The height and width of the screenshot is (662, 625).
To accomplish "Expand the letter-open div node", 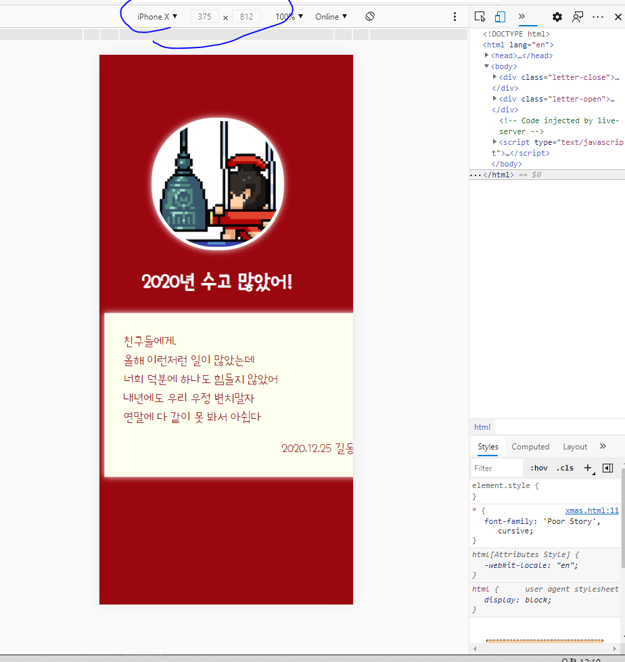I will coord(494,98).
